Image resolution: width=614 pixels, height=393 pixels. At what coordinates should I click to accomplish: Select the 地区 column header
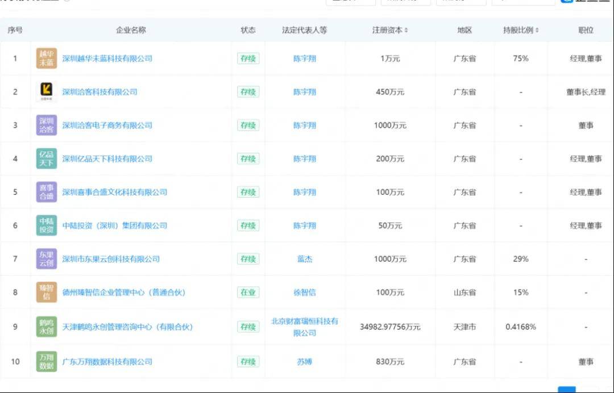coord(464,30)
